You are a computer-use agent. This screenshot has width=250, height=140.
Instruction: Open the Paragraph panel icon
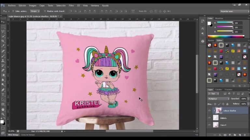[203, 34]
